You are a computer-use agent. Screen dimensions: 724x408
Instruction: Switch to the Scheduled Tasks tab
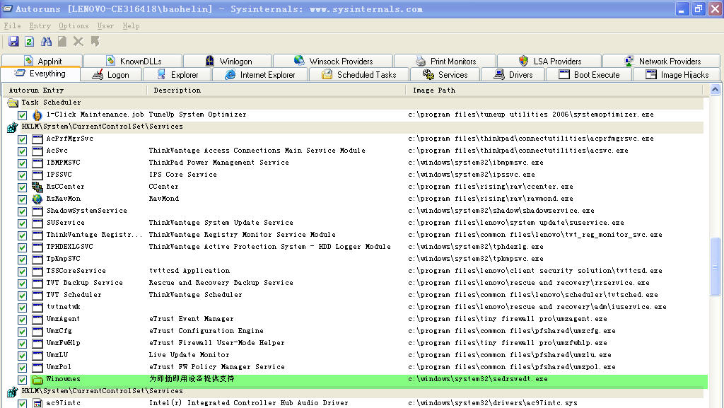358,74
